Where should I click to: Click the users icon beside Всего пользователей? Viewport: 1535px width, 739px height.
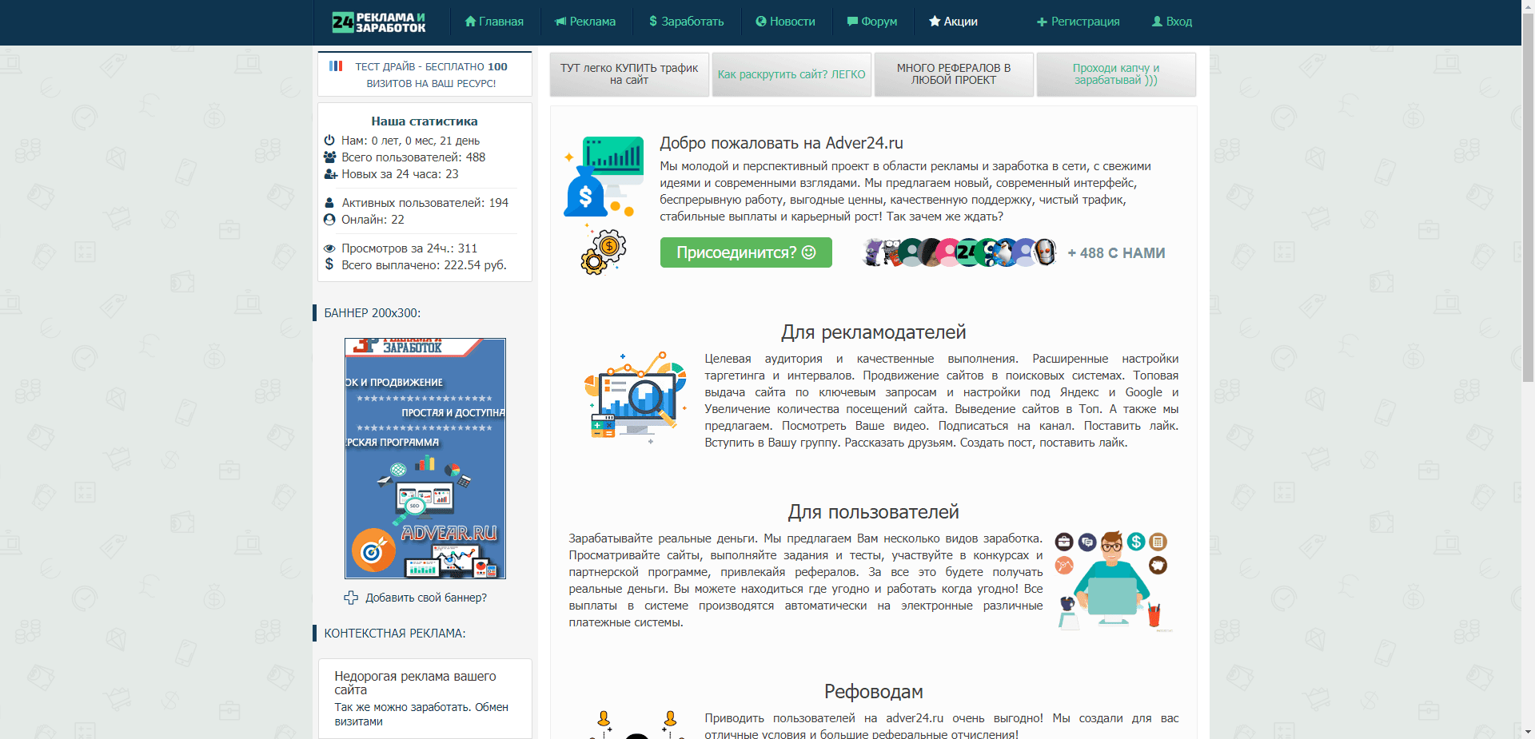click(329, 157)
